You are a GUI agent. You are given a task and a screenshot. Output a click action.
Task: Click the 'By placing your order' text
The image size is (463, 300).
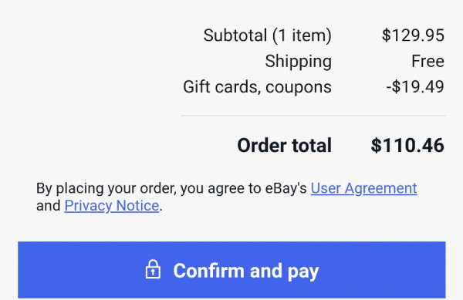[x=106, y=188]
